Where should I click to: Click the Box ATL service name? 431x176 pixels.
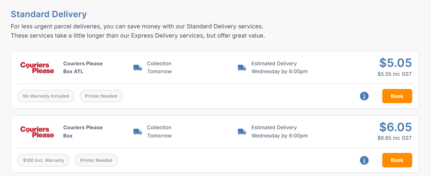click(73, 72)
